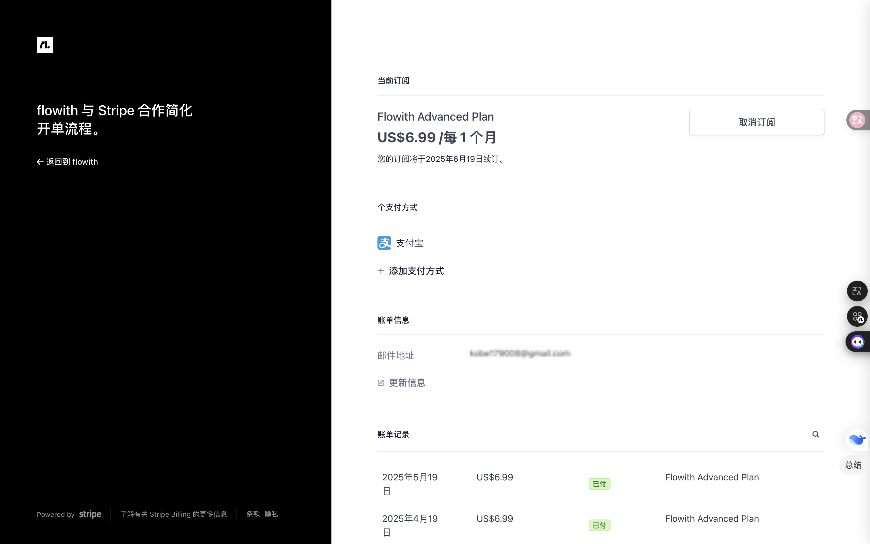Viewport: 870px width, 544px height.
Task: Click the 邮件地址 label
Action: (396, 355)
